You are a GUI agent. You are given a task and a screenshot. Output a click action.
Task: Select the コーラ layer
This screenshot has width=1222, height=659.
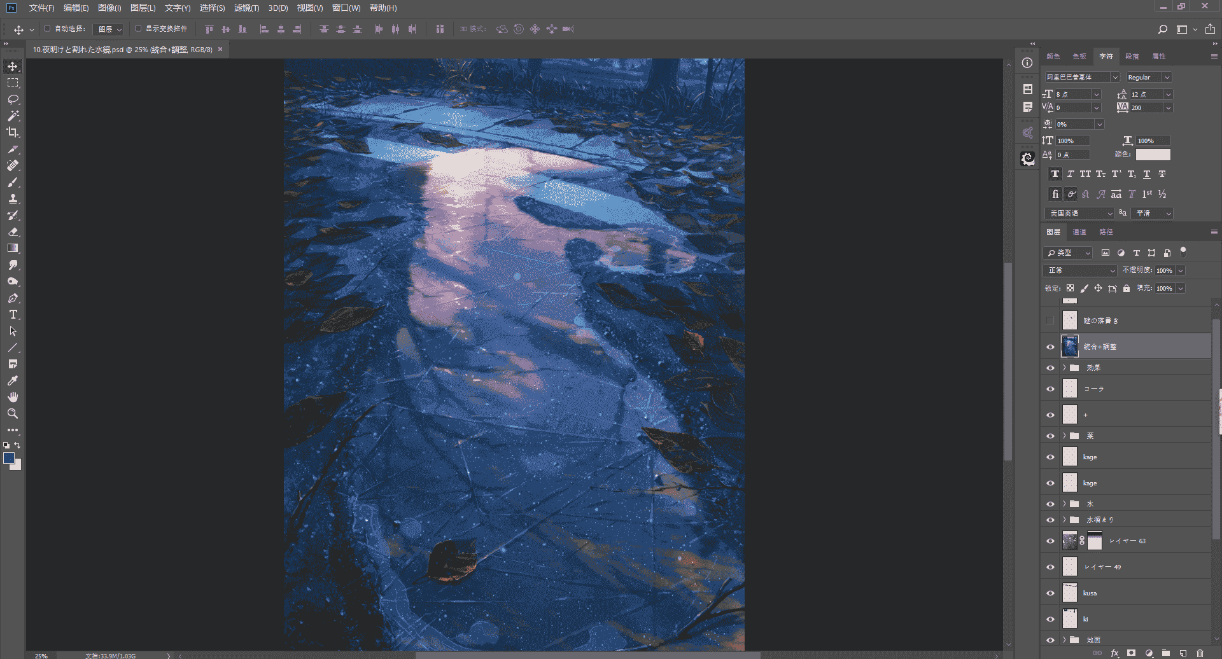(x=1127, y=389)
